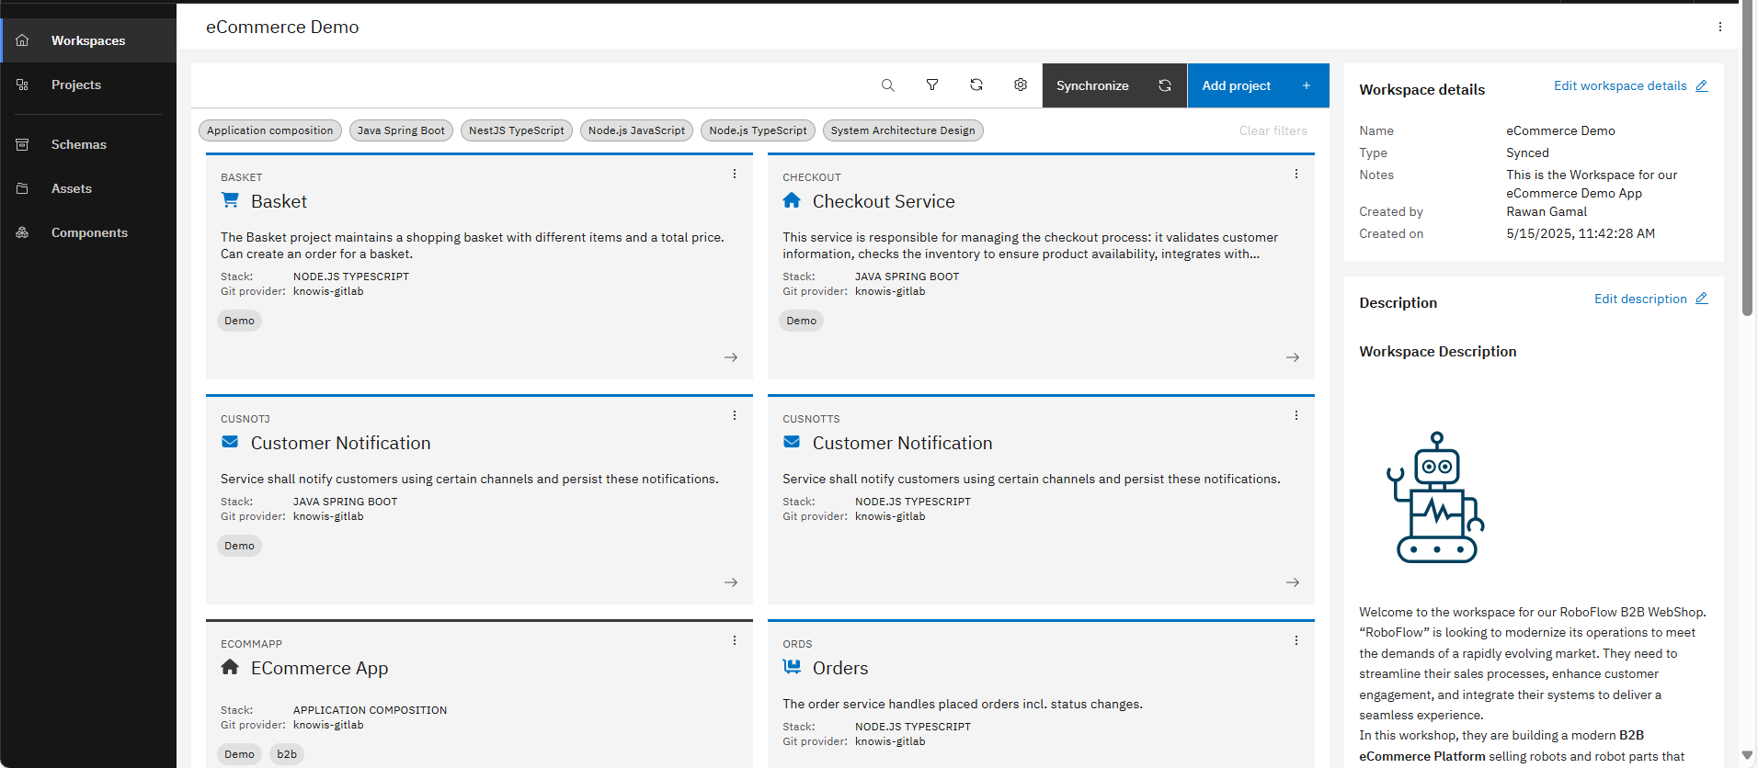Expand the Orders card three-dot menu

(1296, 641)
